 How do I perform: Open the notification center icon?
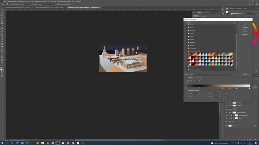(x=256, y=143)
